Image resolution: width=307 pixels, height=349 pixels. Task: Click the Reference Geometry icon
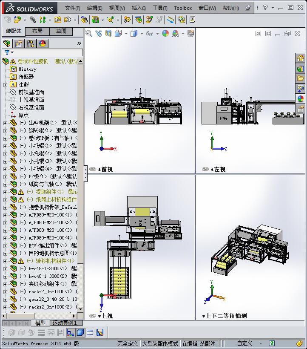click(x=111, y=20)
